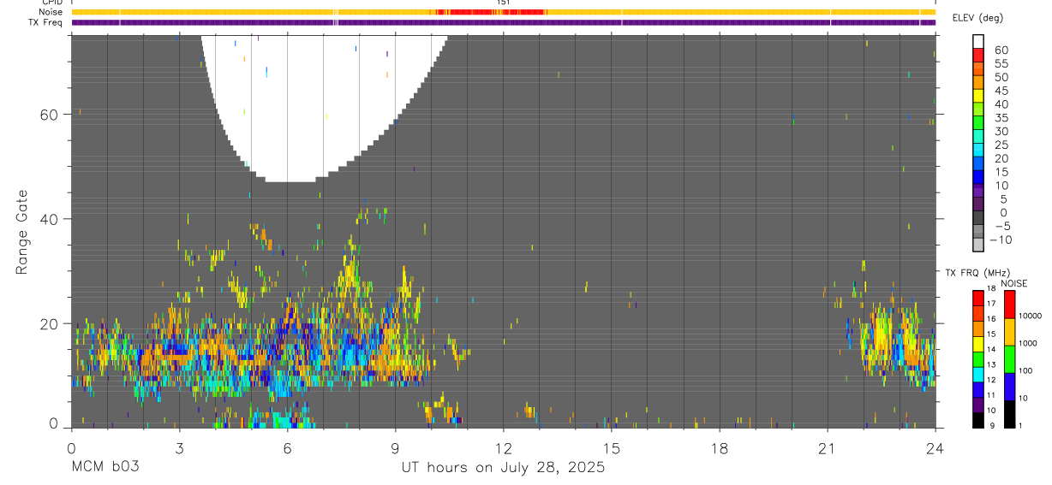Click the red segment of the ELEV color bar
The width and height of the screenshot is (1052, 485).
click(978, 55)
